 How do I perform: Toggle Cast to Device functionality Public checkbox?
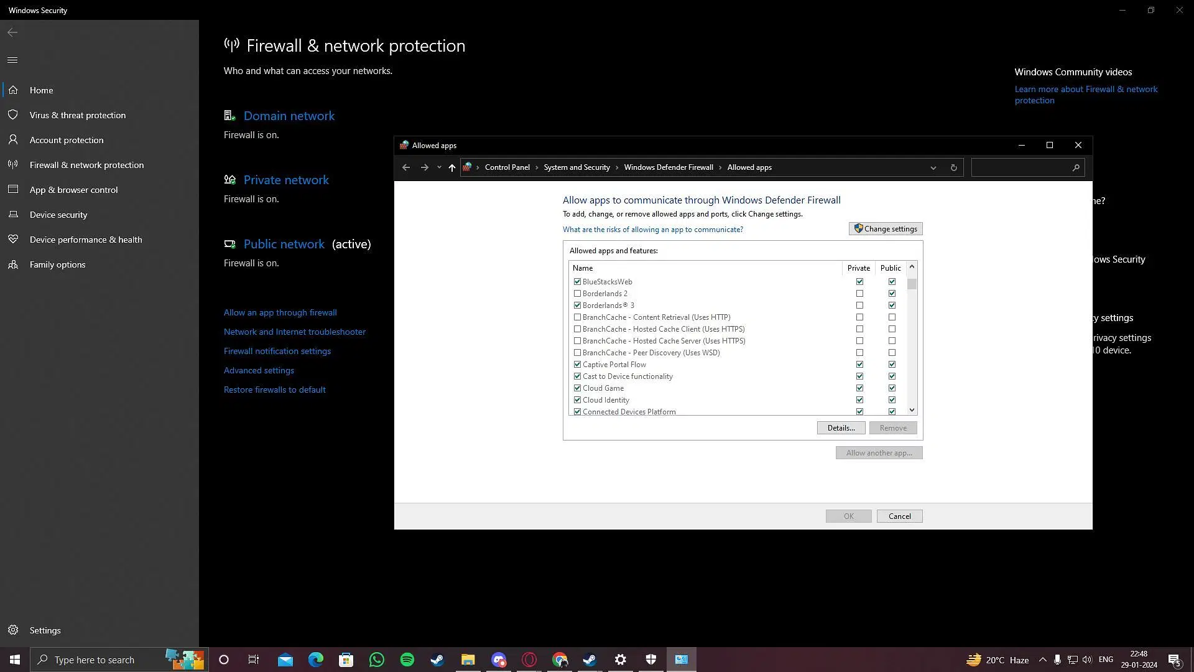coord(892,376)
